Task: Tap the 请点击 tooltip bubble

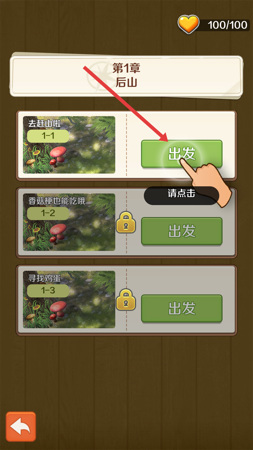Action: tap(181, 195)
